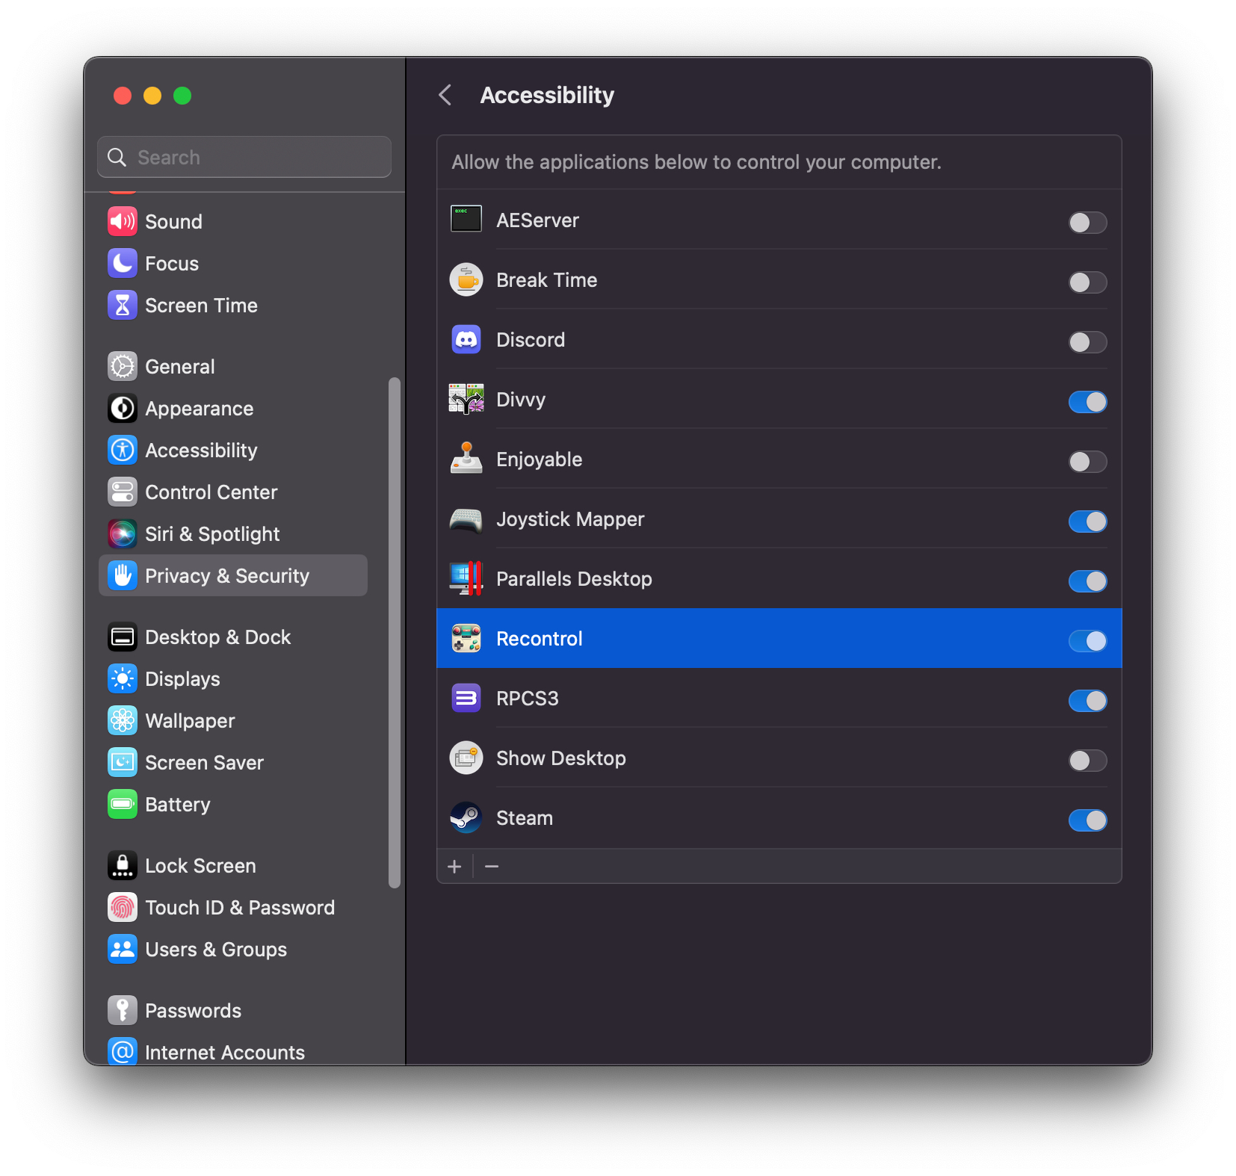
Task: Open Passwords settings label
Action: tap(193, 1010)
